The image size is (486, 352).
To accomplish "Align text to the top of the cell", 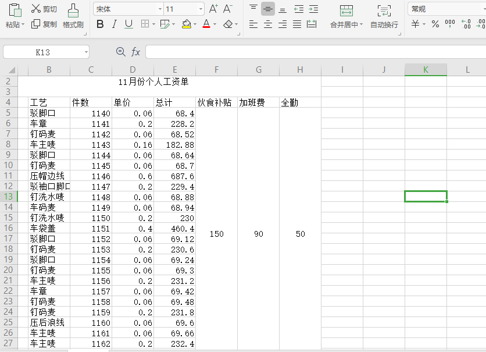I will point(253,9).
